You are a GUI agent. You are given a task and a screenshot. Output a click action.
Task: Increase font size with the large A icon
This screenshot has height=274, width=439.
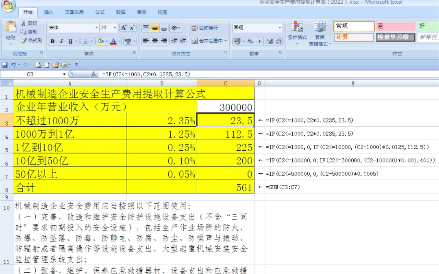pos(124,27)
